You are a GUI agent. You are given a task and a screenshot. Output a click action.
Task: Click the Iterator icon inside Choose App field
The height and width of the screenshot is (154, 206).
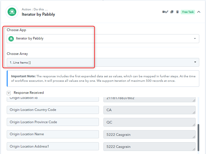point(11,39)
